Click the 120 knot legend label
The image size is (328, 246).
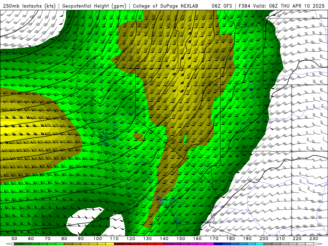[x=131, y=239]
